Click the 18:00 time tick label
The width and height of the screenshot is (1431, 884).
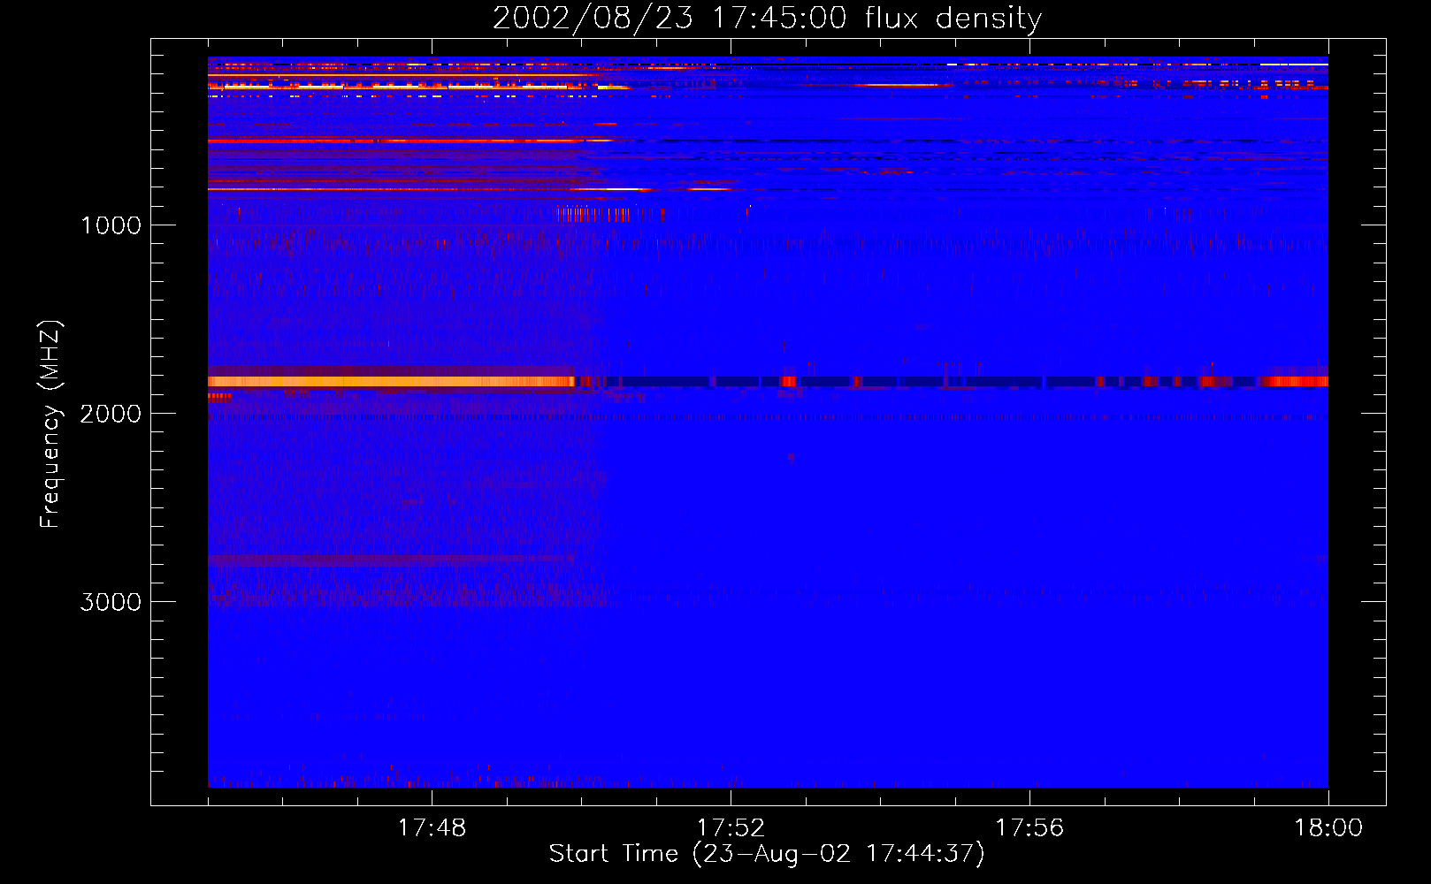(x=1328, y=828)
